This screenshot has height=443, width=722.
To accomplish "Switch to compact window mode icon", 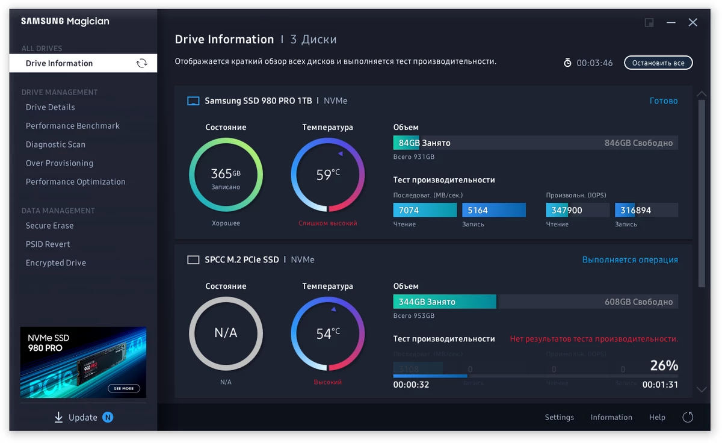I will pos(649,23).
